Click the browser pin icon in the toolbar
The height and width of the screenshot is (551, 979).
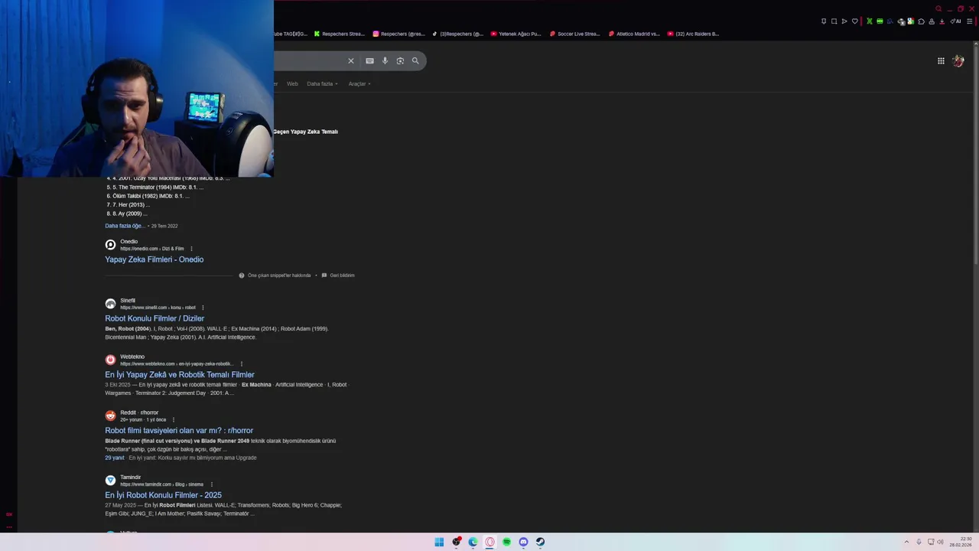click(x=824, y=21)
